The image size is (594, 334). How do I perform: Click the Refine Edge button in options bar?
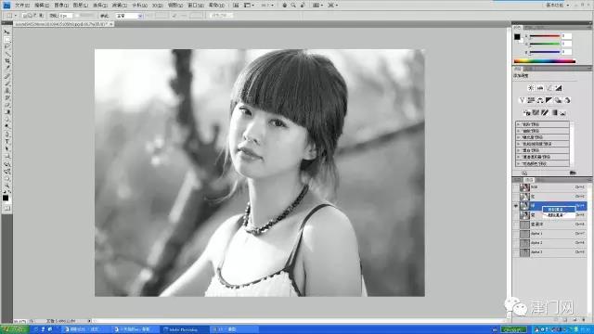tap(221, 16)
